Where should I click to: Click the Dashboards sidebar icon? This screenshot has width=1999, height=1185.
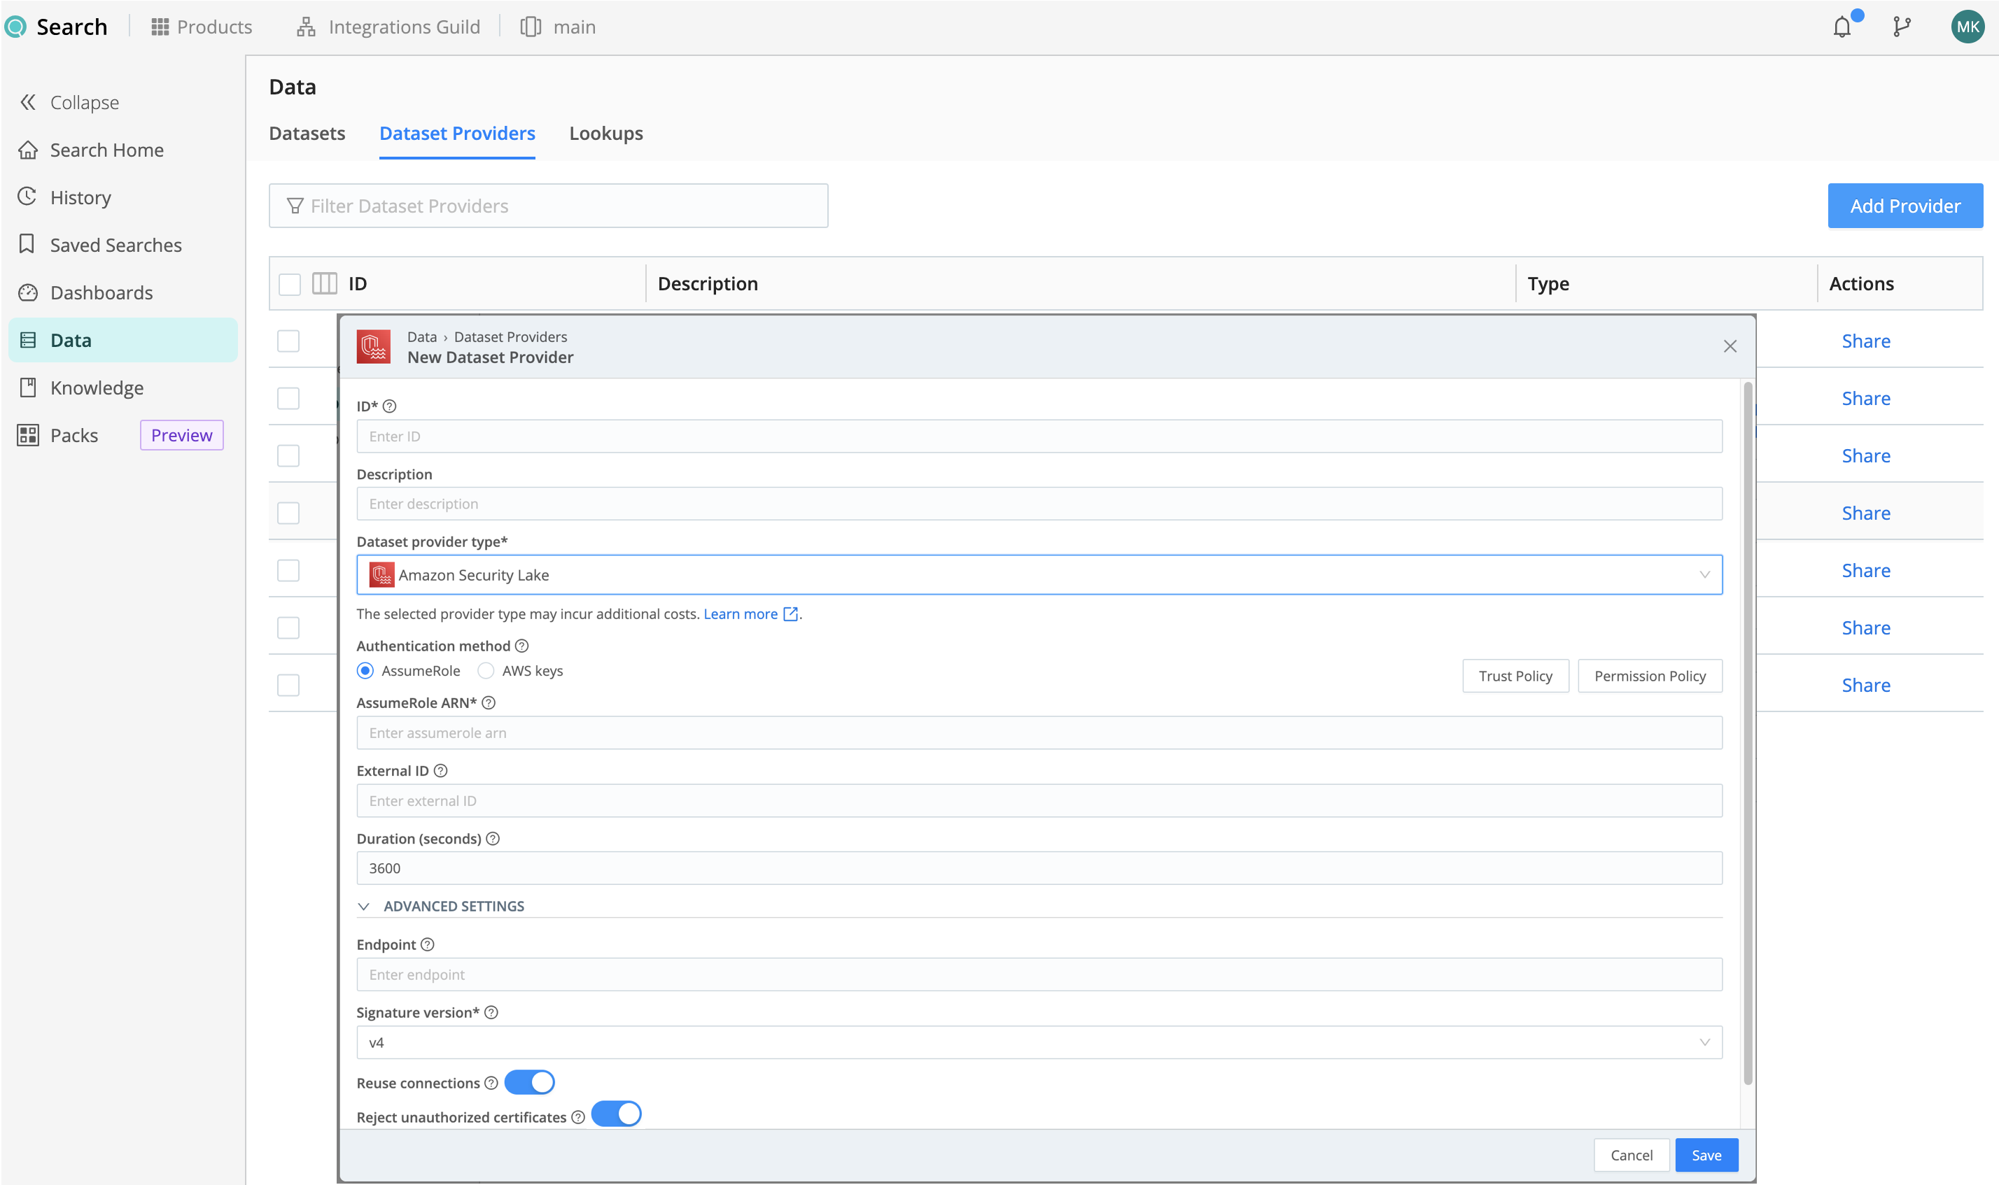(28, 292)
